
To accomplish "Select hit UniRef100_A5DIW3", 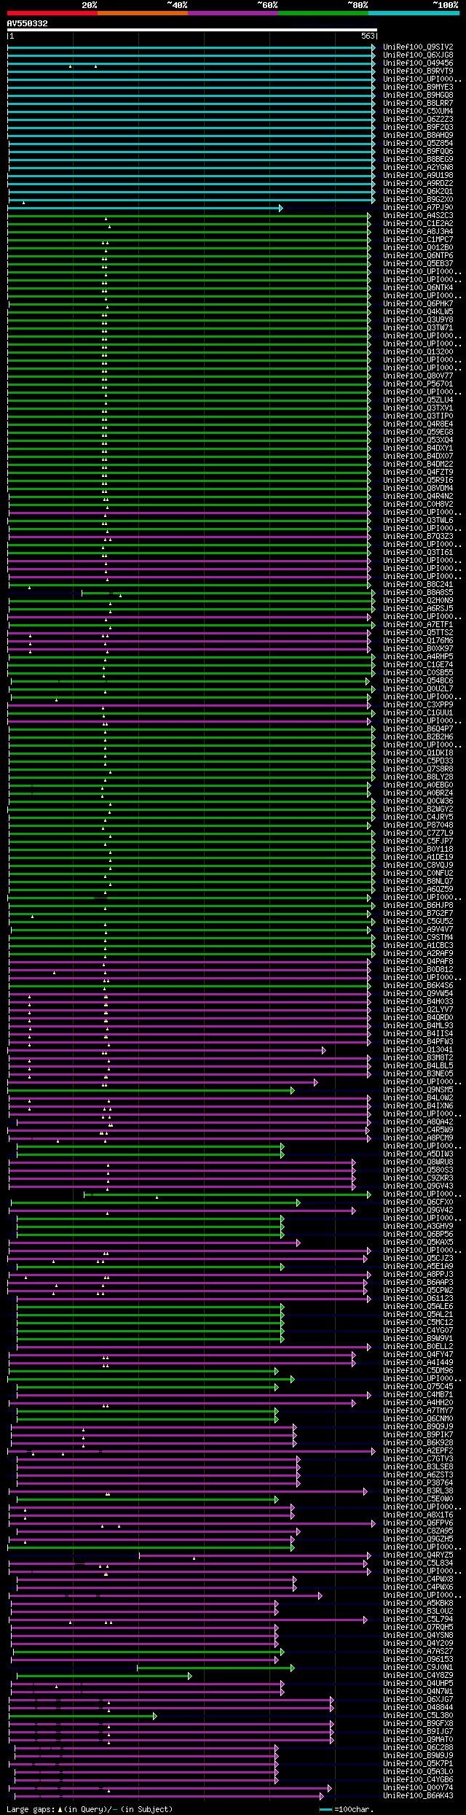I will [x=418, y=1154].
